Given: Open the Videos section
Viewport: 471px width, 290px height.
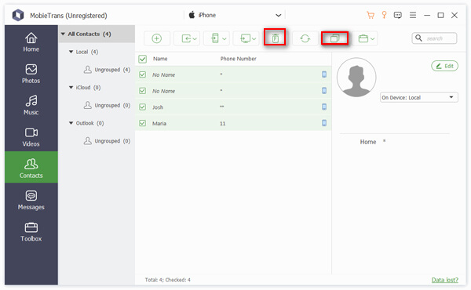Looking at the screenshot, I should point(31,137).
